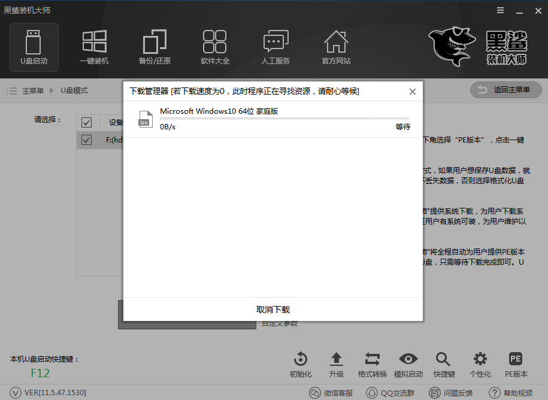Visit the 官方网站 official website
The height and width of the screenshot is (400, 548).
tap(335, 47)
